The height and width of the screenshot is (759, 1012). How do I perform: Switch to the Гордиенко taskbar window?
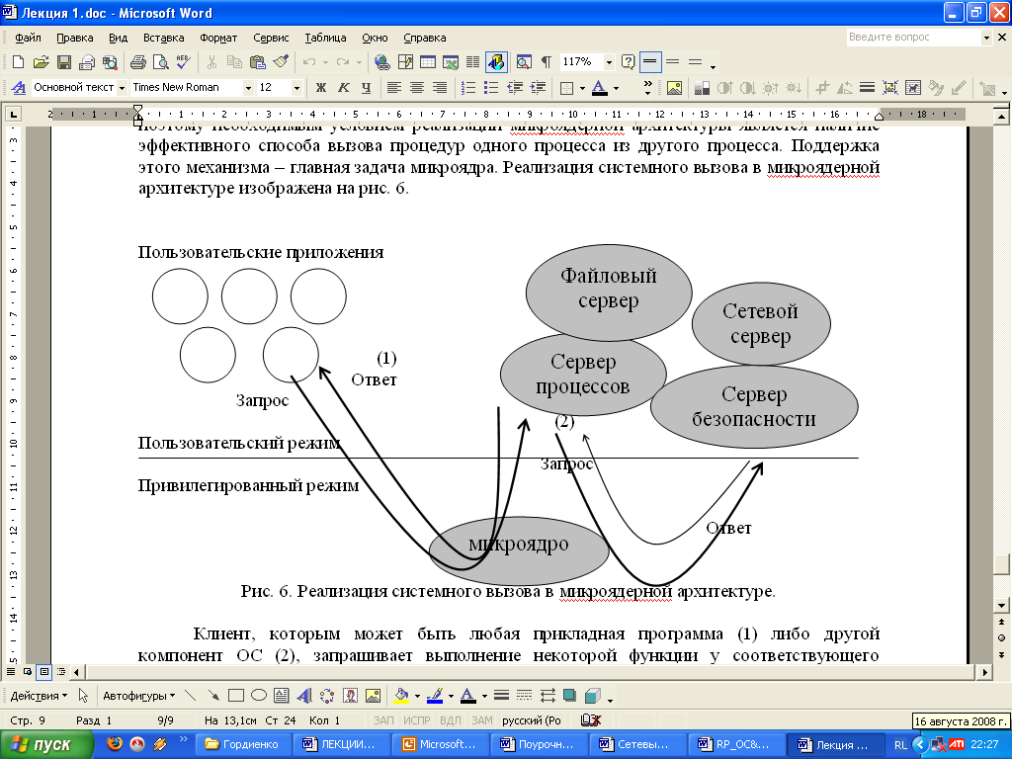242,744
